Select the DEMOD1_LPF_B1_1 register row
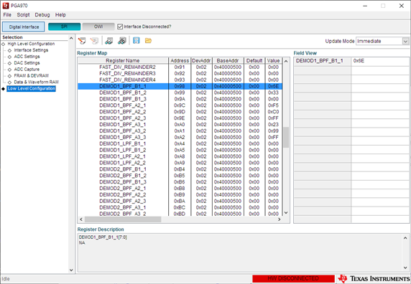 180,143
